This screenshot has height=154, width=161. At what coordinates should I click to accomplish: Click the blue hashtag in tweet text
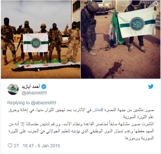[x=96, y=110]
